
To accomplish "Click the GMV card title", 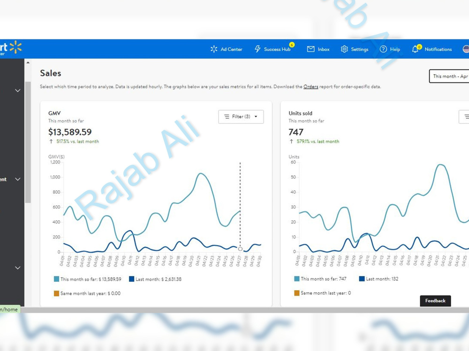I will [54, 113].
